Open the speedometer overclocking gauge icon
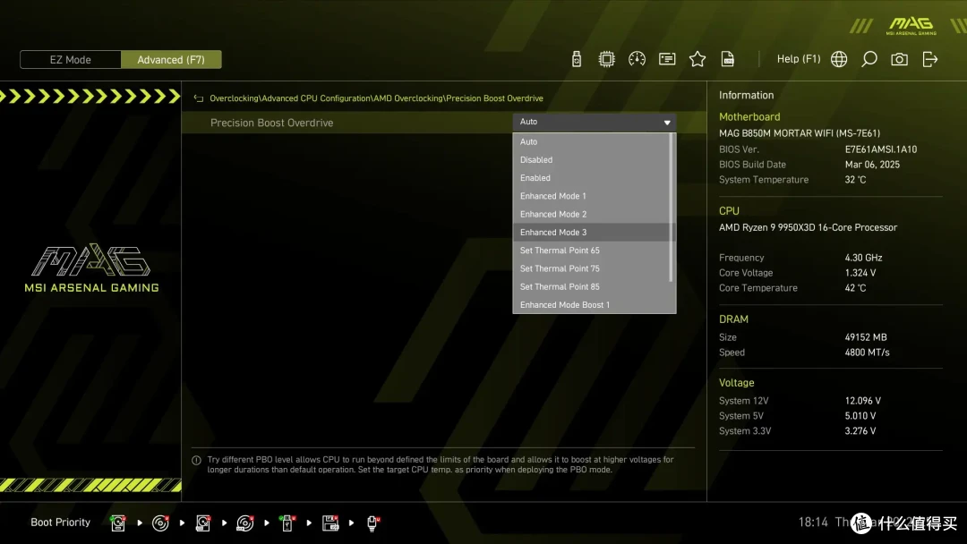This screenshot has width=967, height=544. pos(637,59)
